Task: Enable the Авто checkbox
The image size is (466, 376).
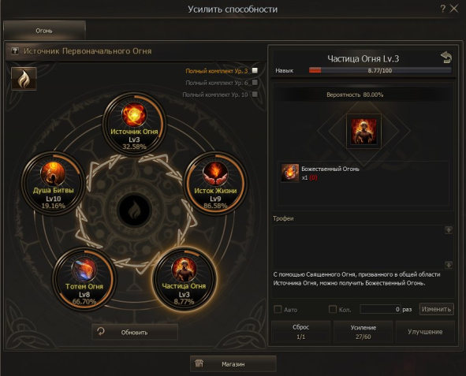Action: coord(278,309)
